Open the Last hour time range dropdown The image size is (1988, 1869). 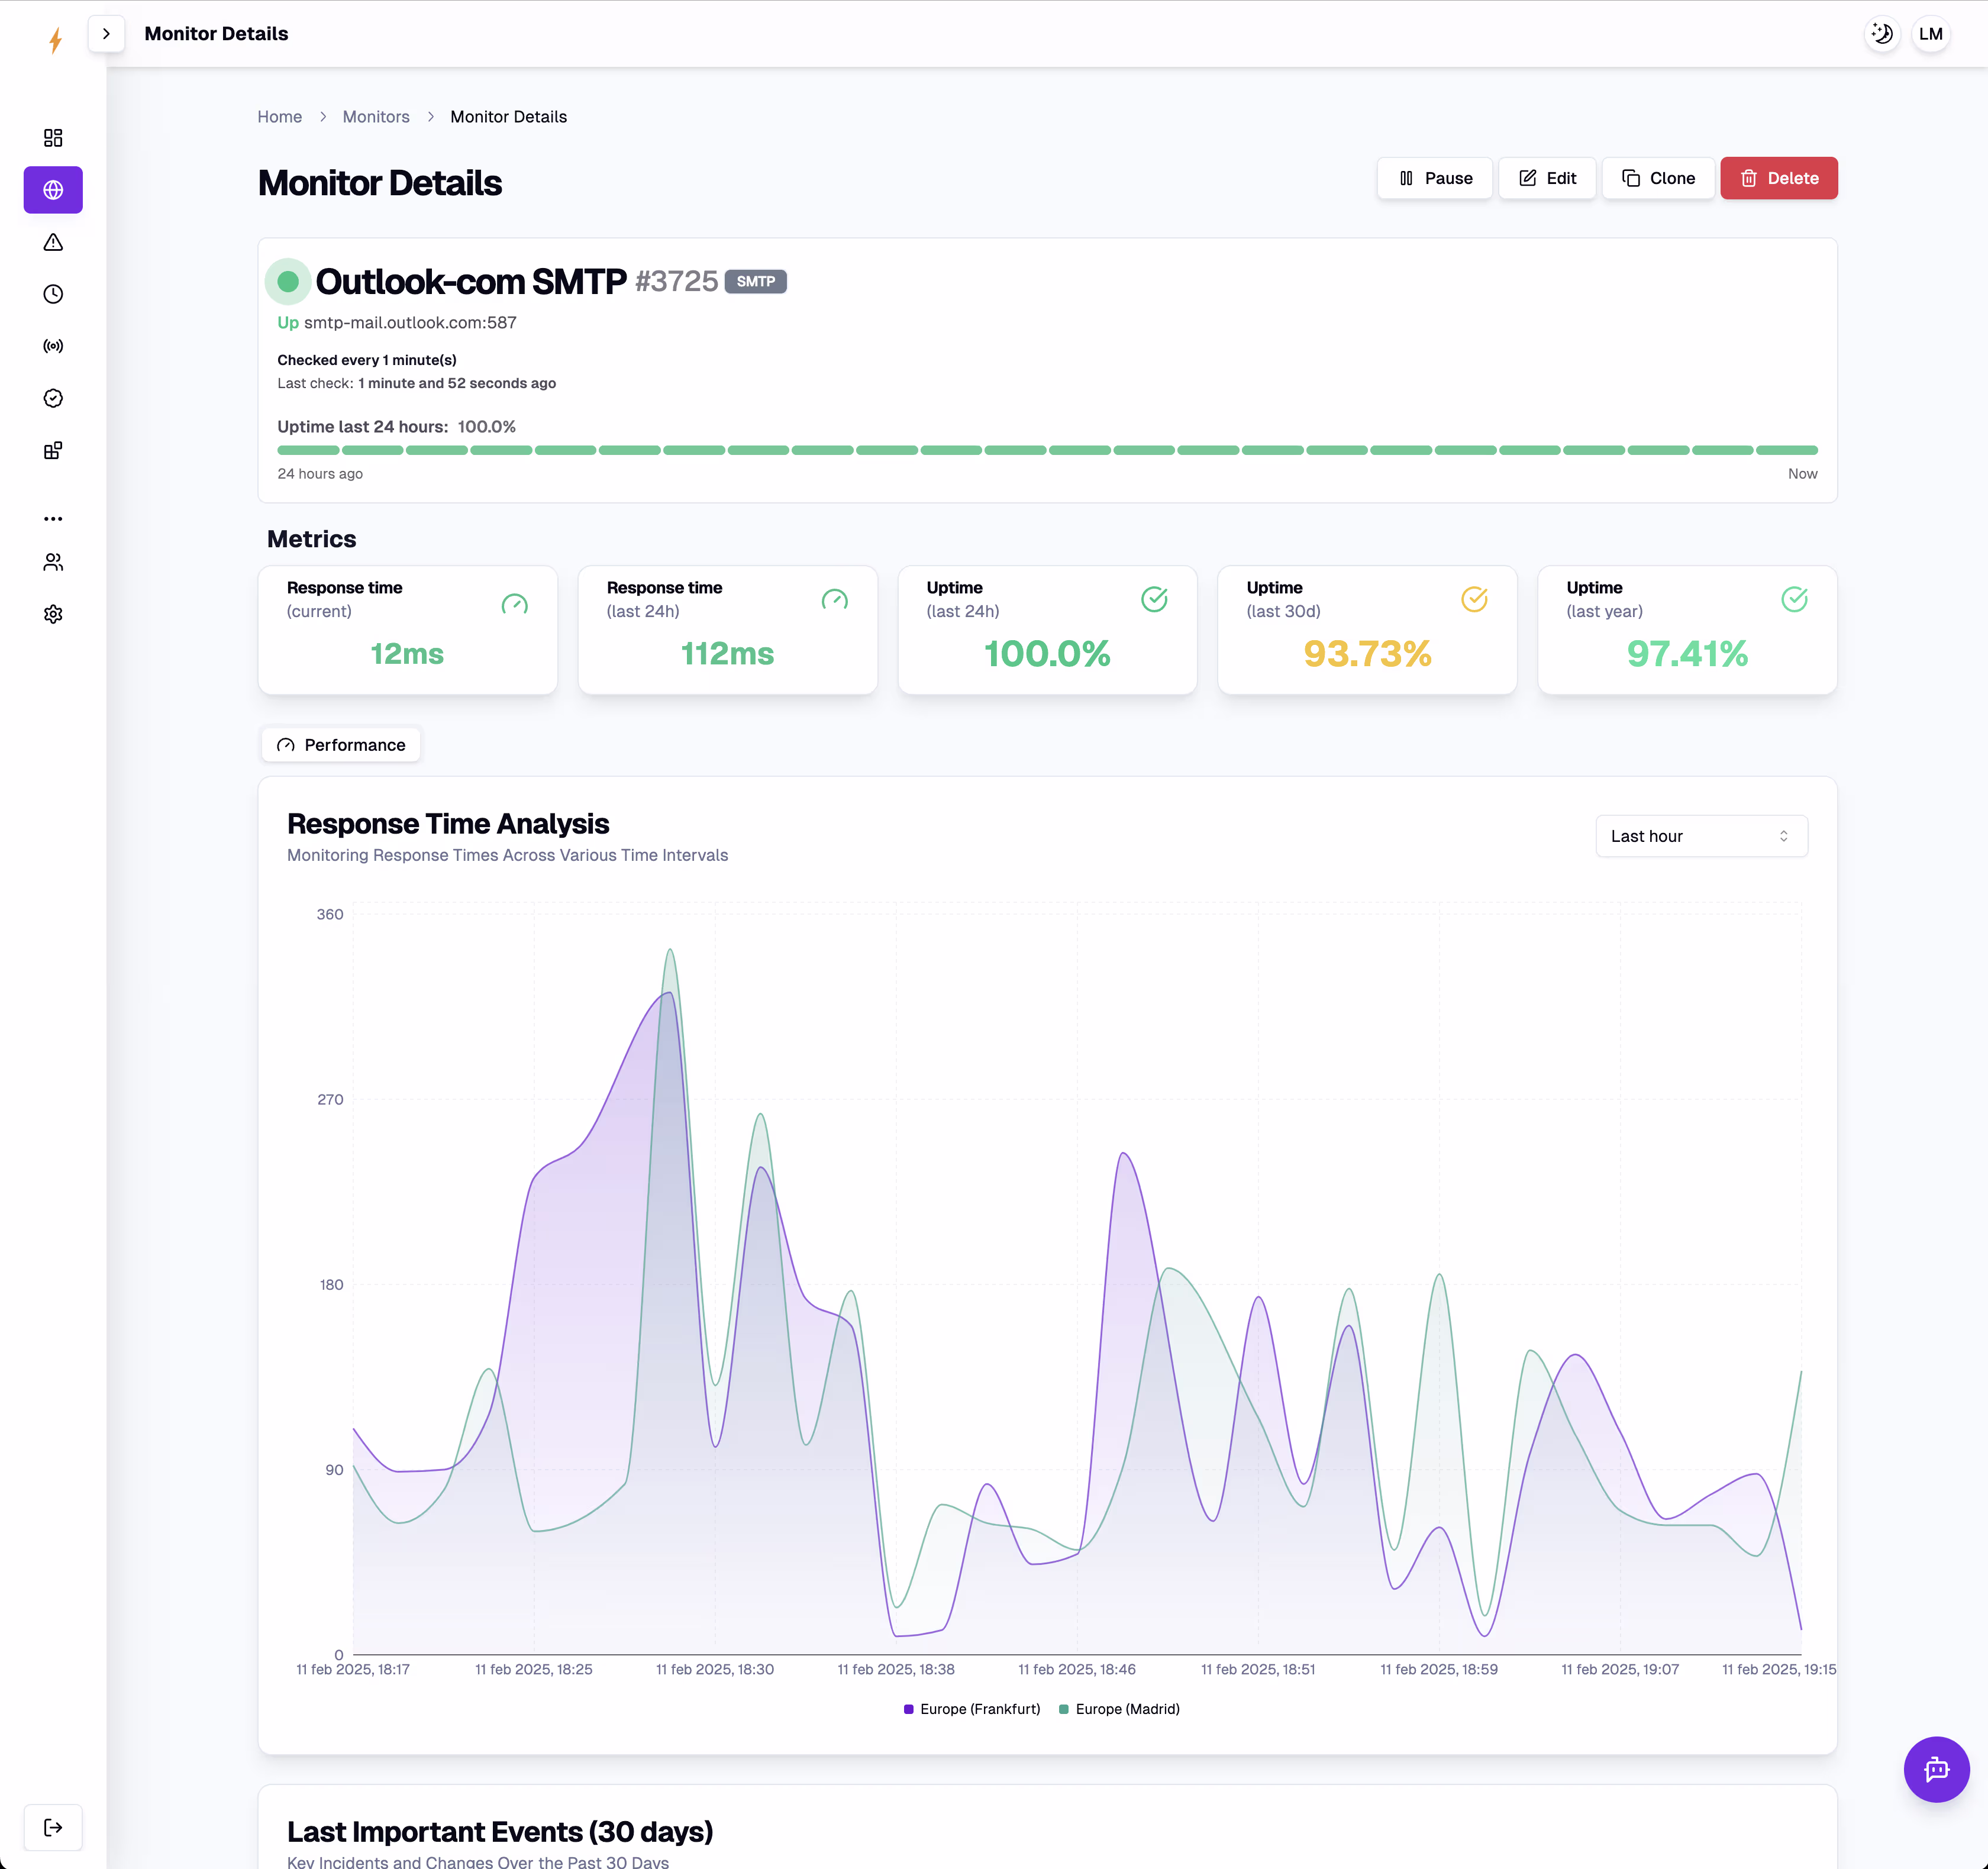(x=1700, y=835)
